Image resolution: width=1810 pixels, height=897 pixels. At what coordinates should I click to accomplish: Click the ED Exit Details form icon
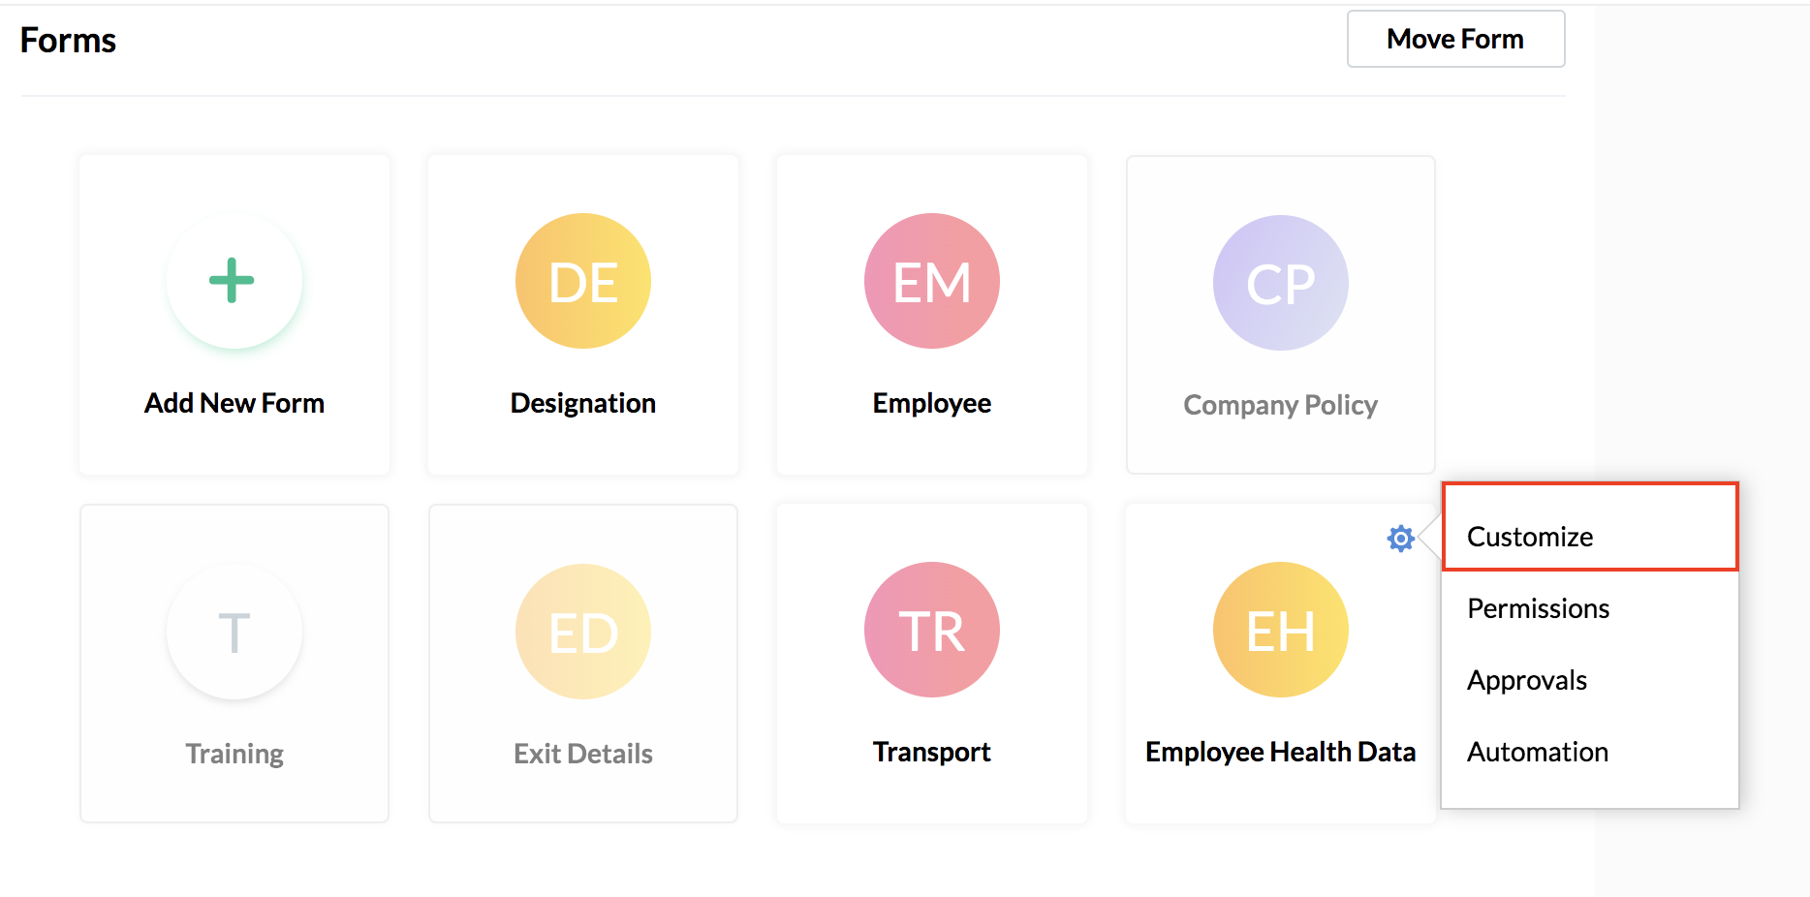pos(582,632)
